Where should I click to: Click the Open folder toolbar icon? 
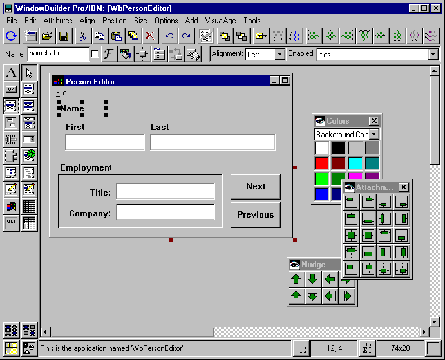click(x=47, y=36)
